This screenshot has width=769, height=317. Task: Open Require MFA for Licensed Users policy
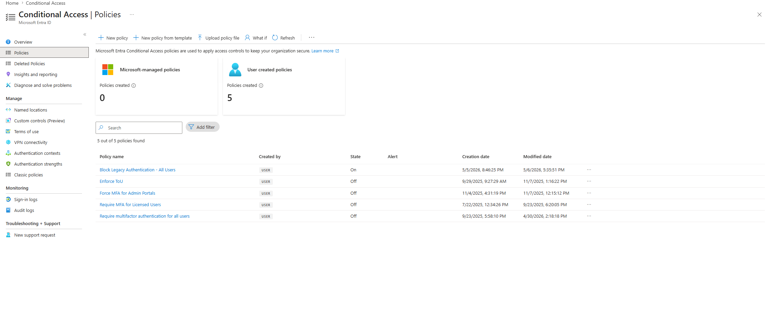point(130,205)
